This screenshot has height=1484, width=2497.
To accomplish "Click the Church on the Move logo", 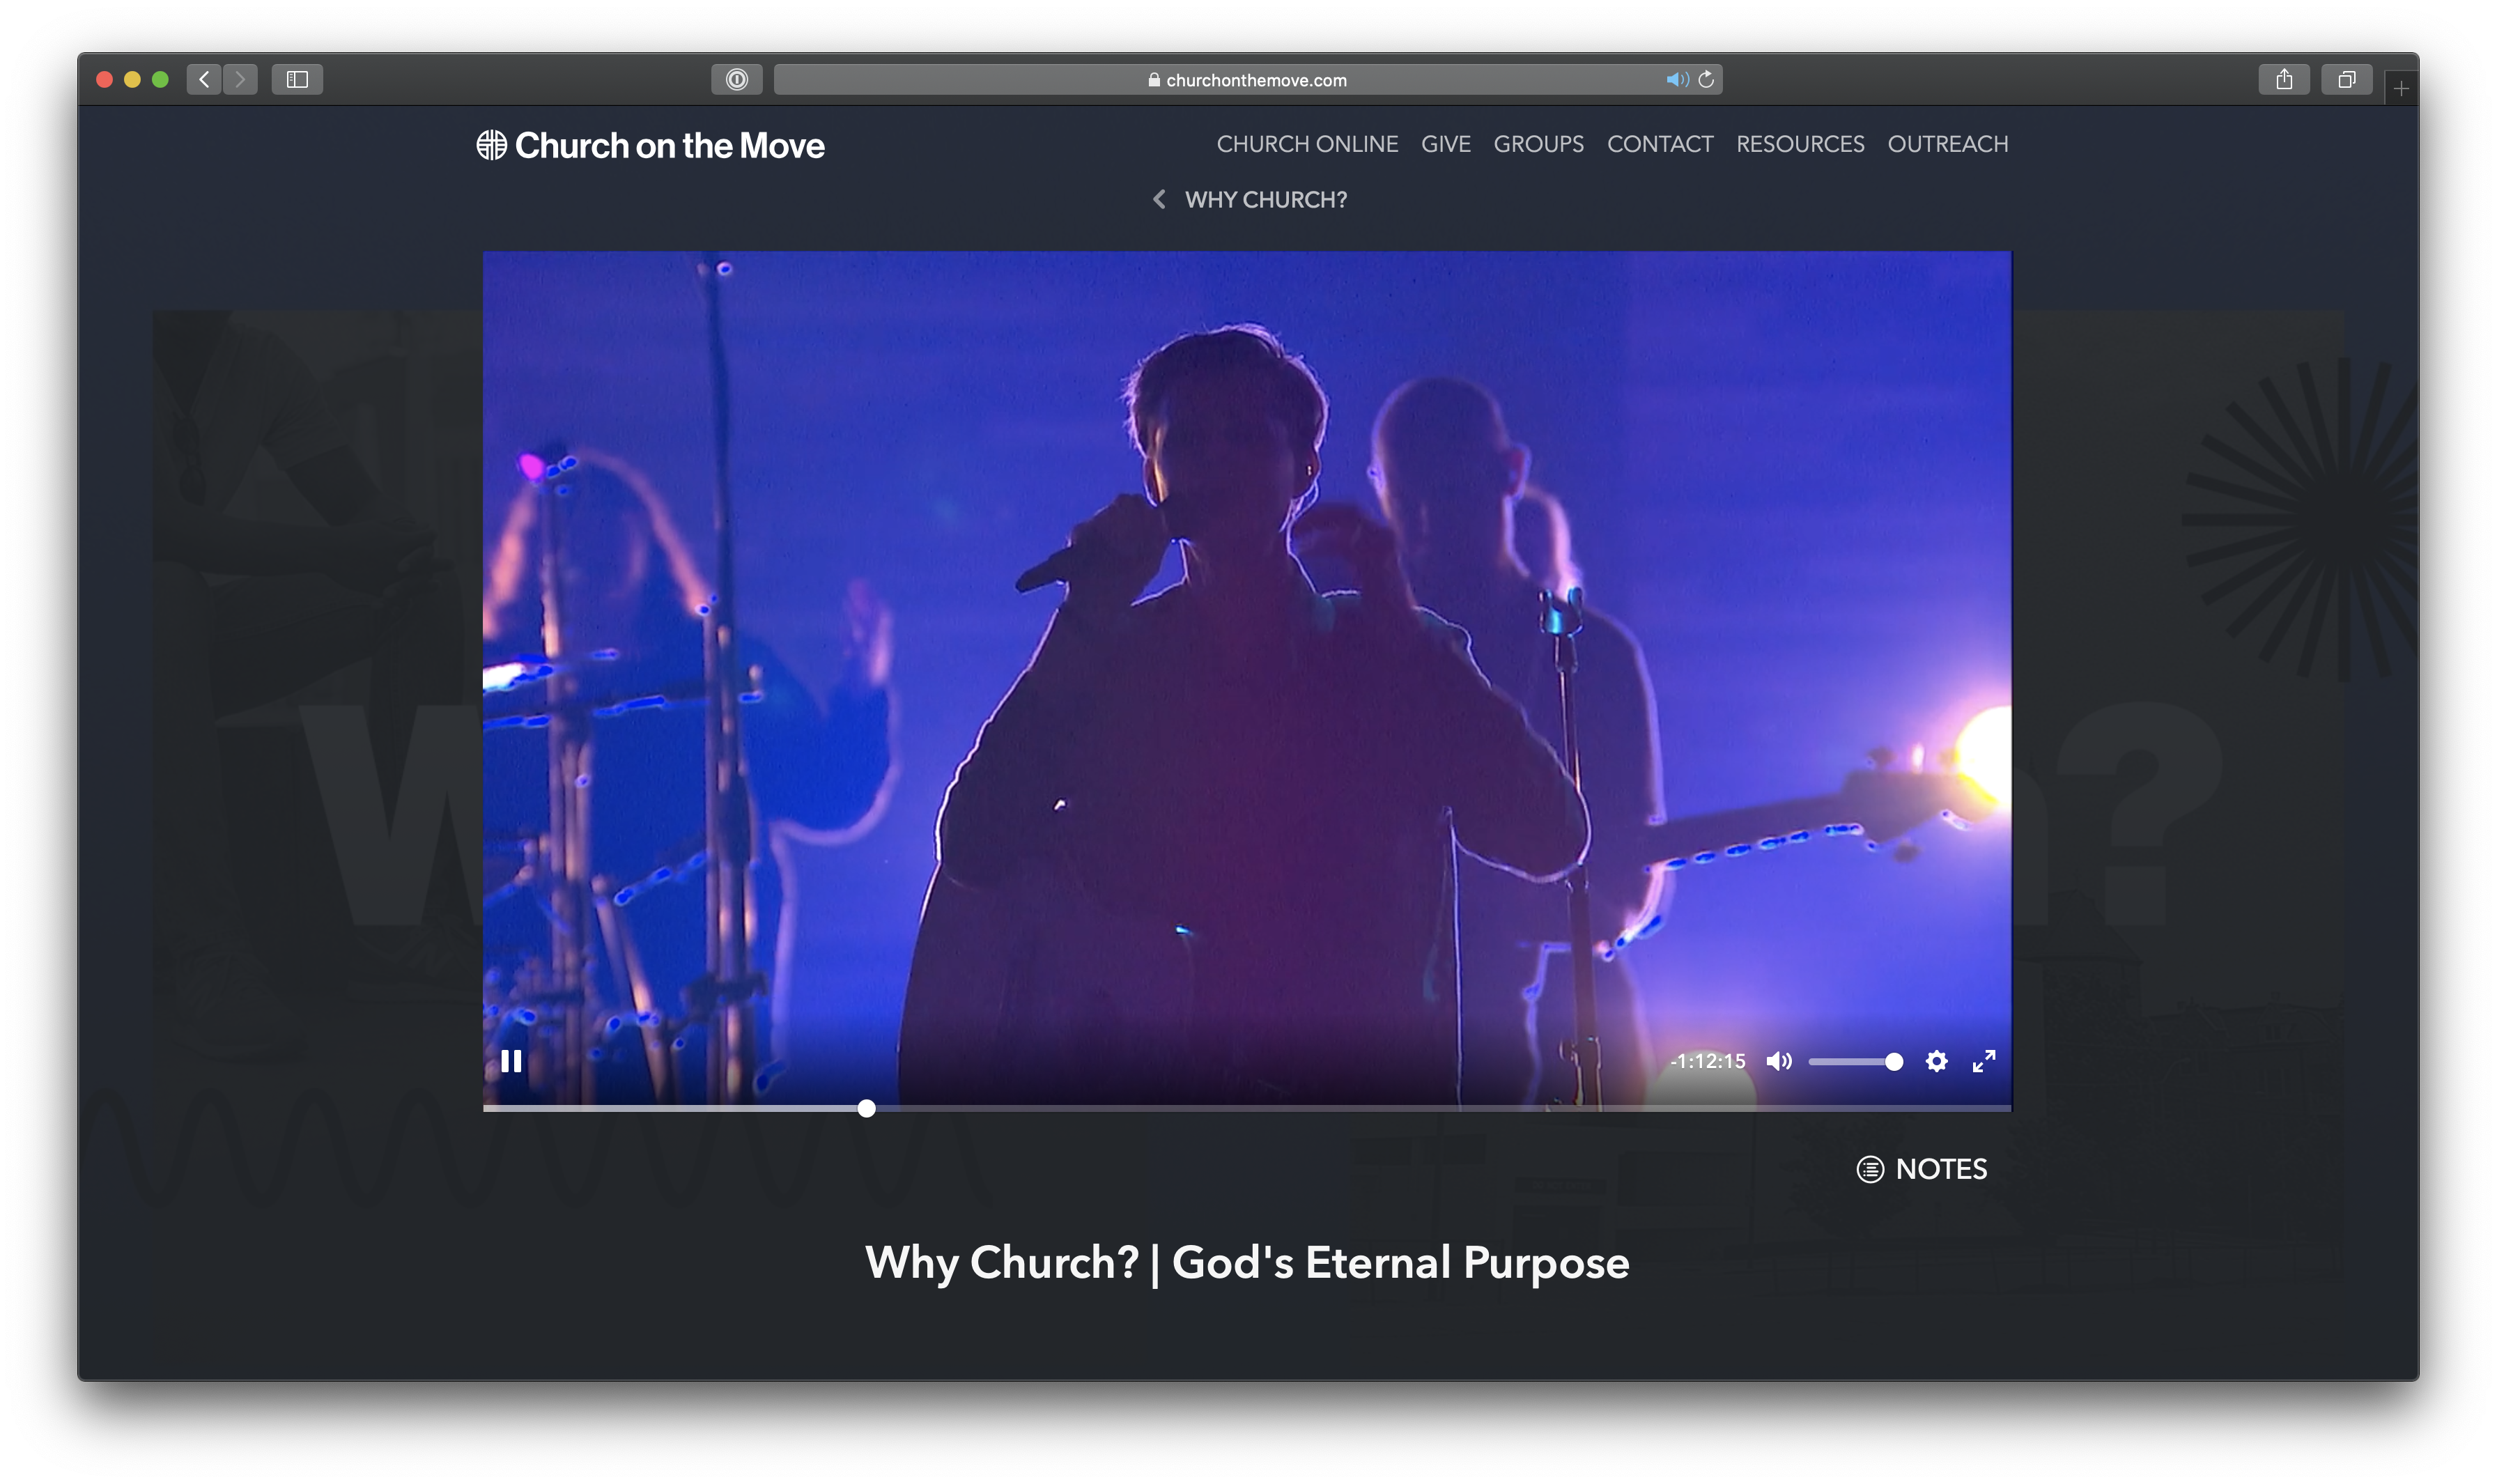I will 651,146.
